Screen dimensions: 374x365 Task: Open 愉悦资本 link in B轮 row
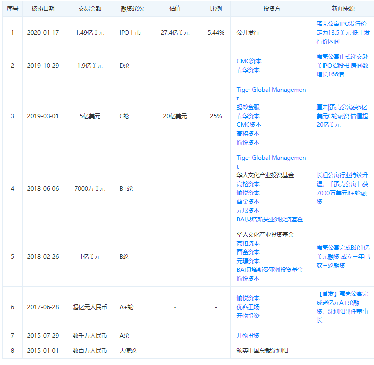pyautogui.click(x=248, y=279)
